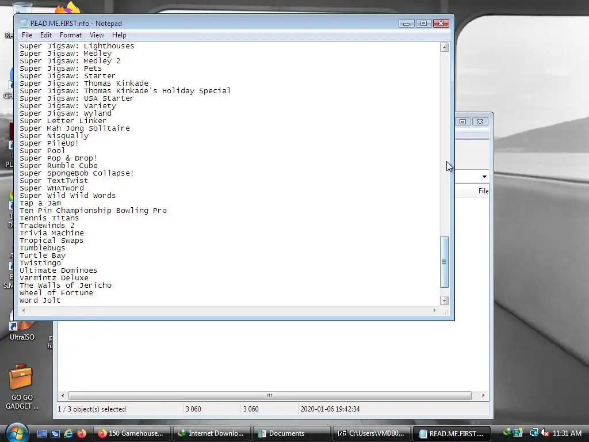Click the 'Super Letter Linker' line in Notepad
The image size is (589, 442).
(63, 121)
